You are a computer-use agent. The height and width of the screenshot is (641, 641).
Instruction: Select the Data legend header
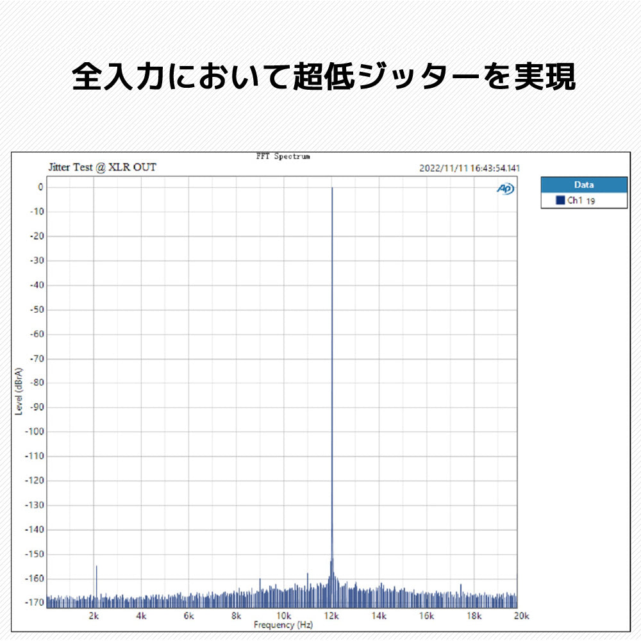(x=583, y=185)
